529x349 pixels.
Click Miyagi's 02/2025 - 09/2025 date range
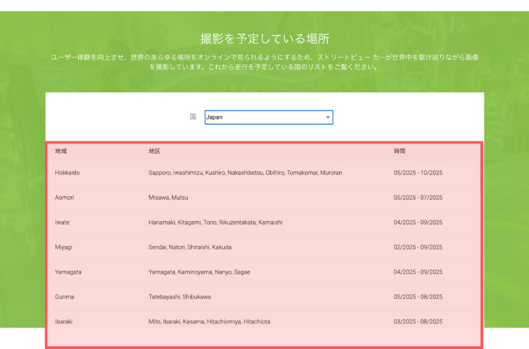pos(418,247)
